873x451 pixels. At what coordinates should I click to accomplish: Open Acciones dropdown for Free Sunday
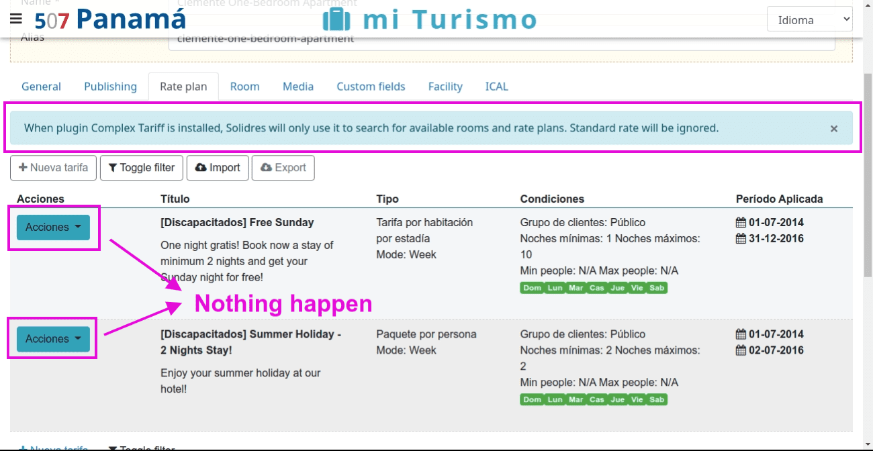53,228
